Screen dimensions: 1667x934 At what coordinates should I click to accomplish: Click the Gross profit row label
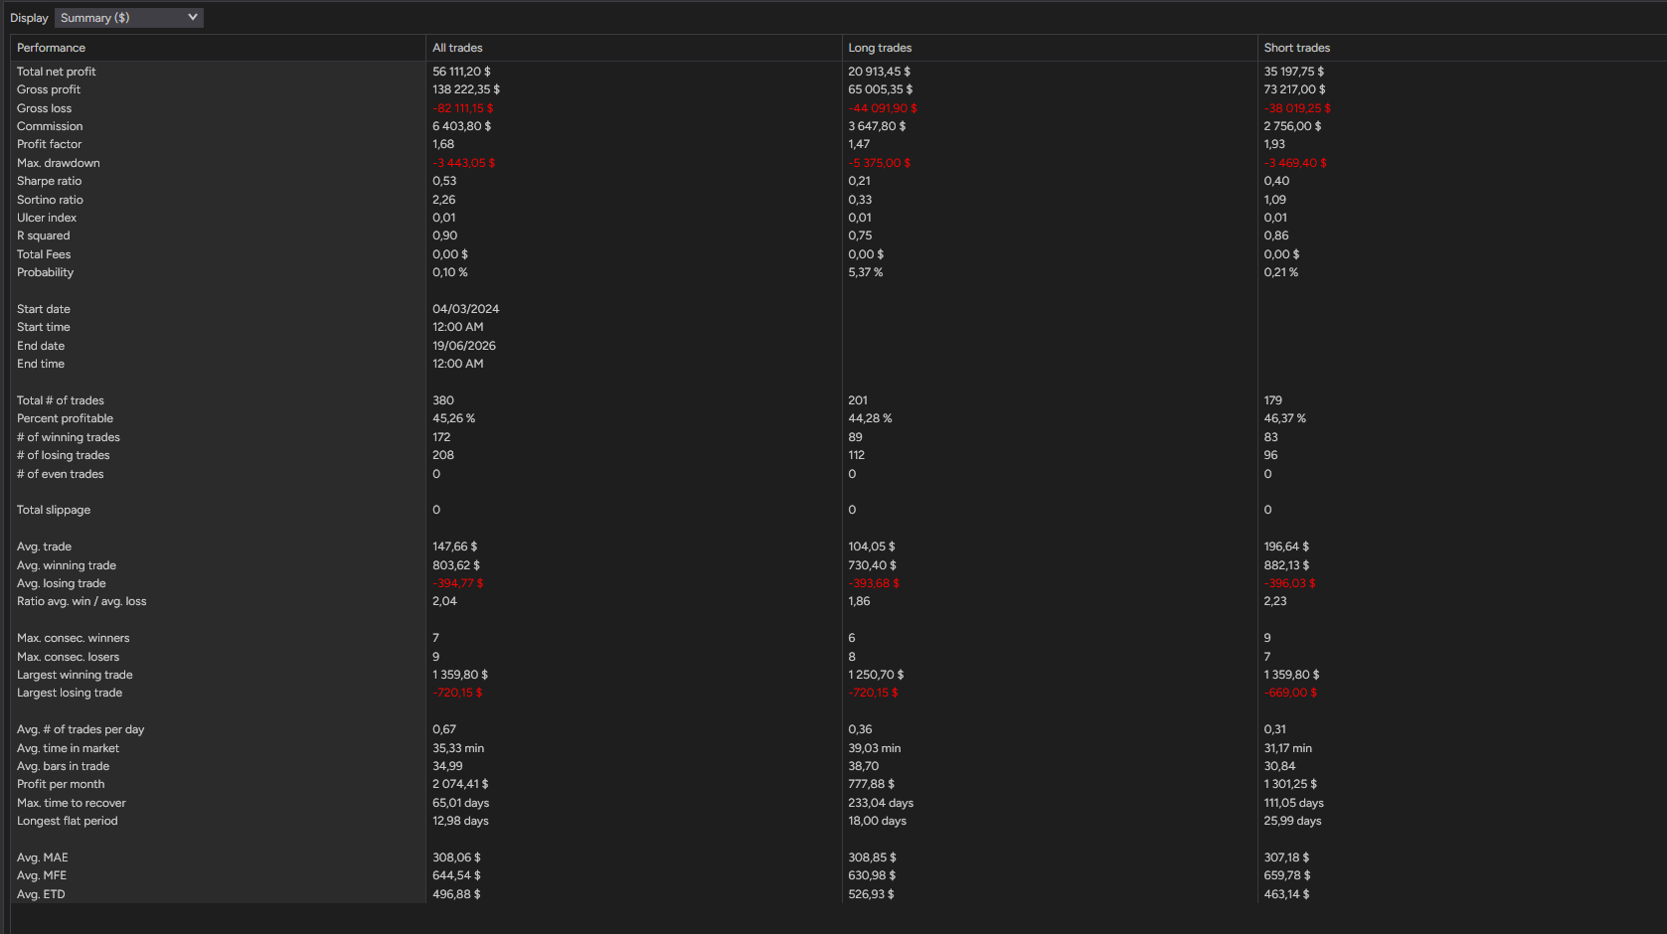click(49, 89)
